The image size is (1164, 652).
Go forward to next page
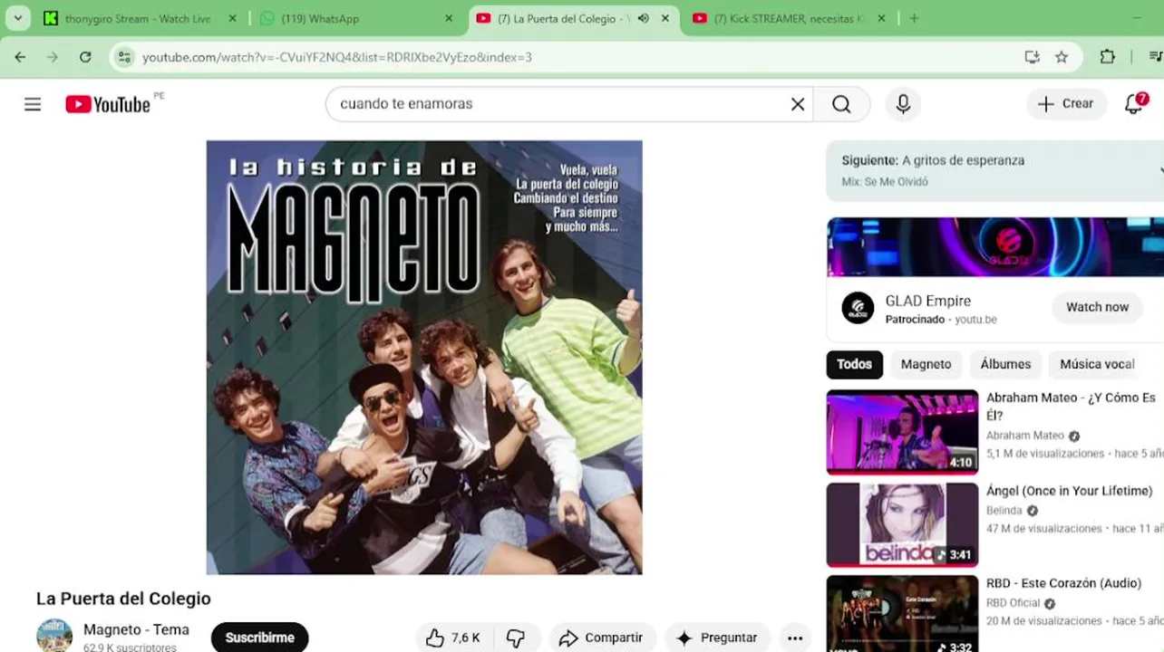pyautogui.click(x=53, y=57)
